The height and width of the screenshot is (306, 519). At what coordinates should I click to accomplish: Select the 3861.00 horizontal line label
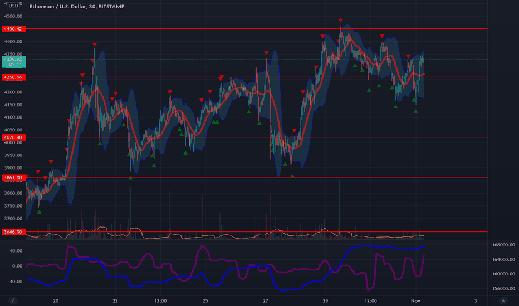[13, 177]
